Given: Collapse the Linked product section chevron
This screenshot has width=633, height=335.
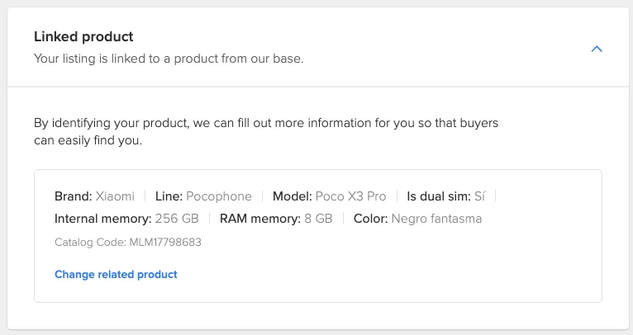Looking at the screenshot, I should [597, 49].
